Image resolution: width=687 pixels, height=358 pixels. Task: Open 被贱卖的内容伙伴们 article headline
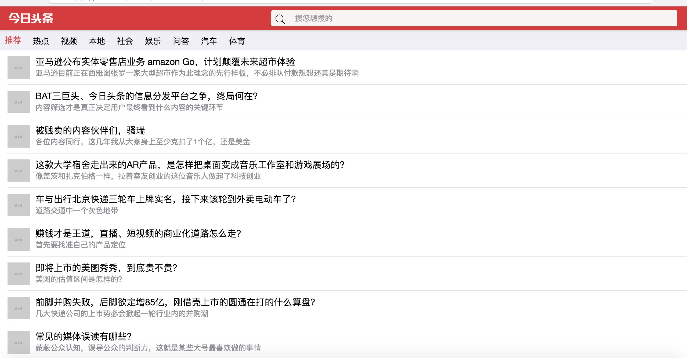90,130
